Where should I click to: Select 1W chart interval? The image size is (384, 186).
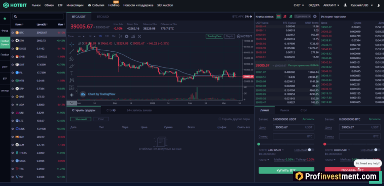click(107, 36)
